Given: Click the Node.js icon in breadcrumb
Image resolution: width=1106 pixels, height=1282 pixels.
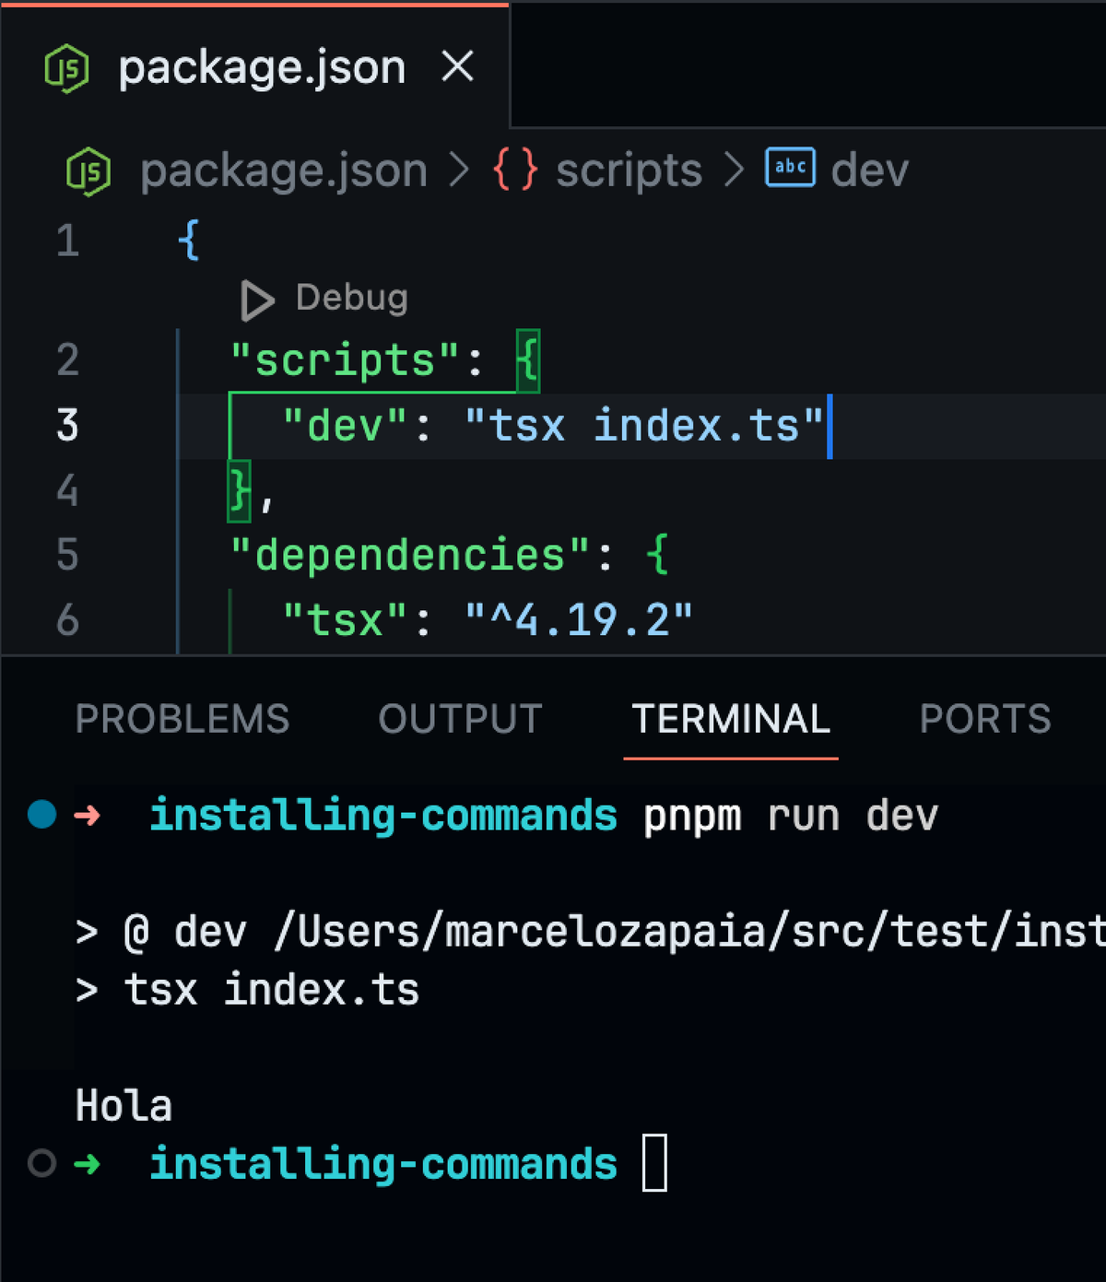Looking at the screenshot, I should 88,171.
